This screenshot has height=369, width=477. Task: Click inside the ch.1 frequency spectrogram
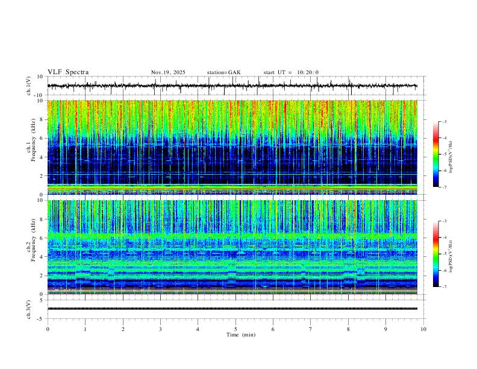232,147
